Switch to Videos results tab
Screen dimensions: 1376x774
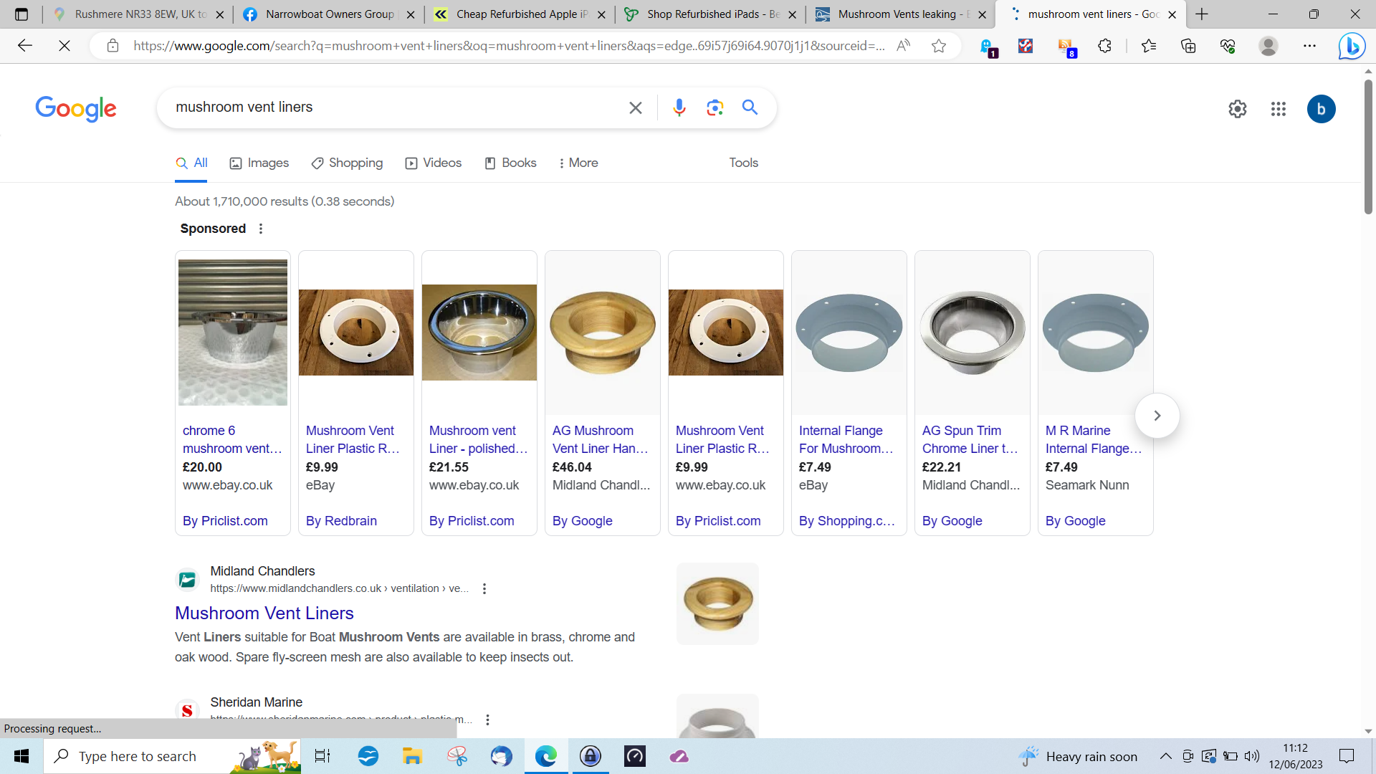[x=434, y=163]
